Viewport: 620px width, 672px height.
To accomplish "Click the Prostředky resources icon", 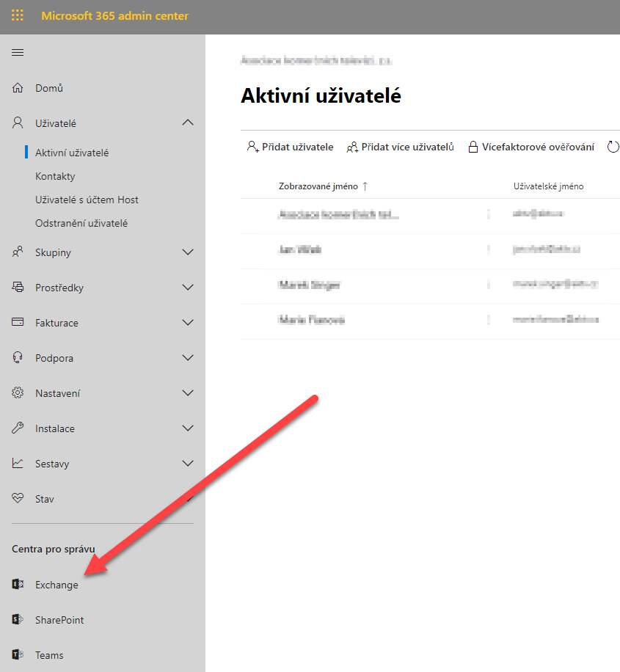I will (18, 287).
